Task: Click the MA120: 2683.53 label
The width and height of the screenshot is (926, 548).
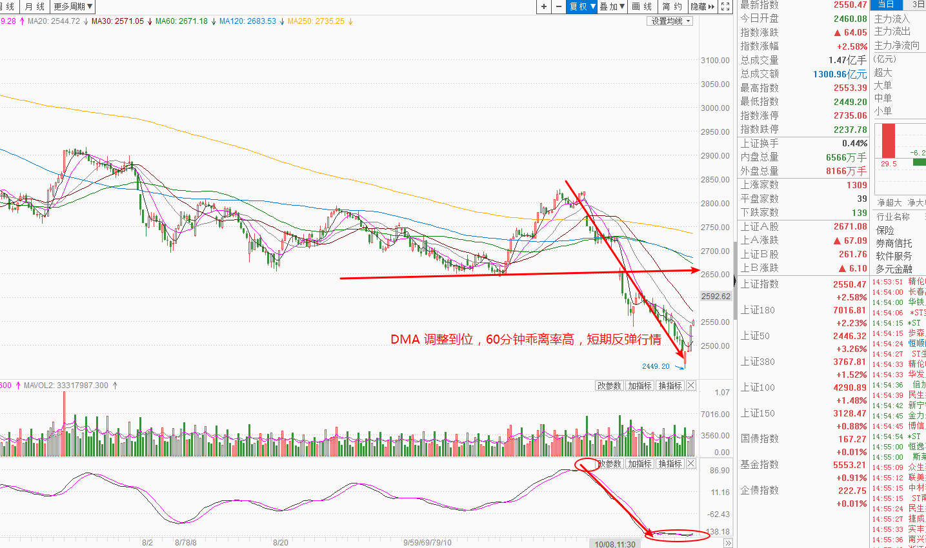Action: 248,21
